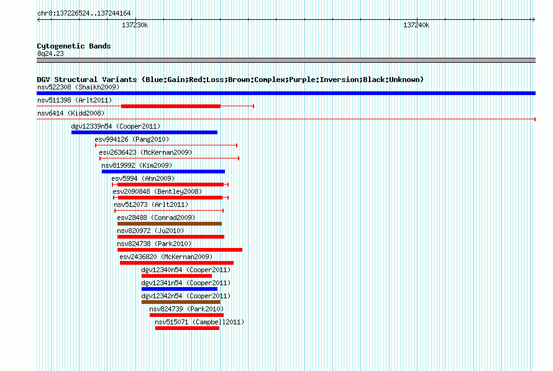Select the dgv12339n54 (Cooper2011) blue bar
This screenshot has width=553, height=371.
point(144,132)
